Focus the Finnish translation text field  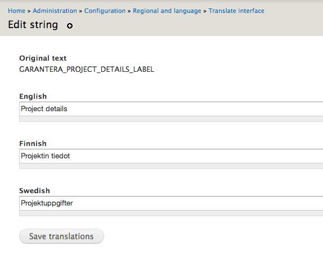171,156
